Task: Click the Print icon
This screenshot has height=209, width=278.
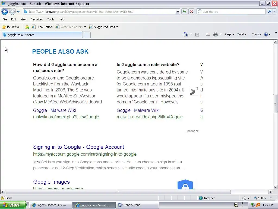Action: coord(215,34)
